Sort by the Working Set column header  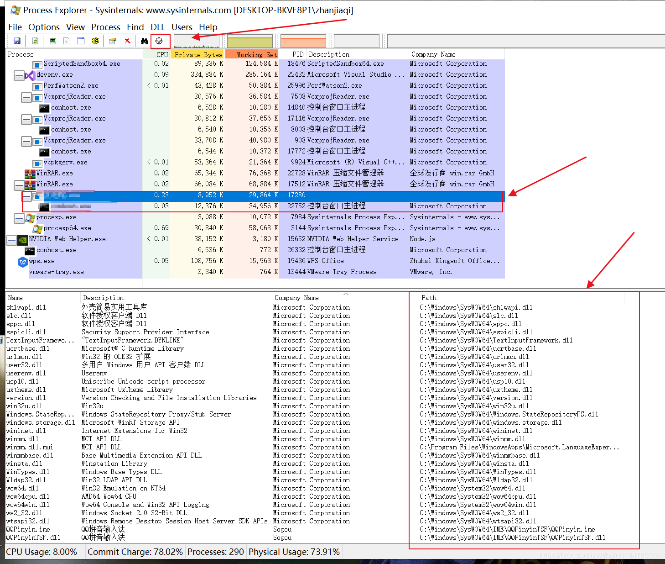[x=251, y=54]
